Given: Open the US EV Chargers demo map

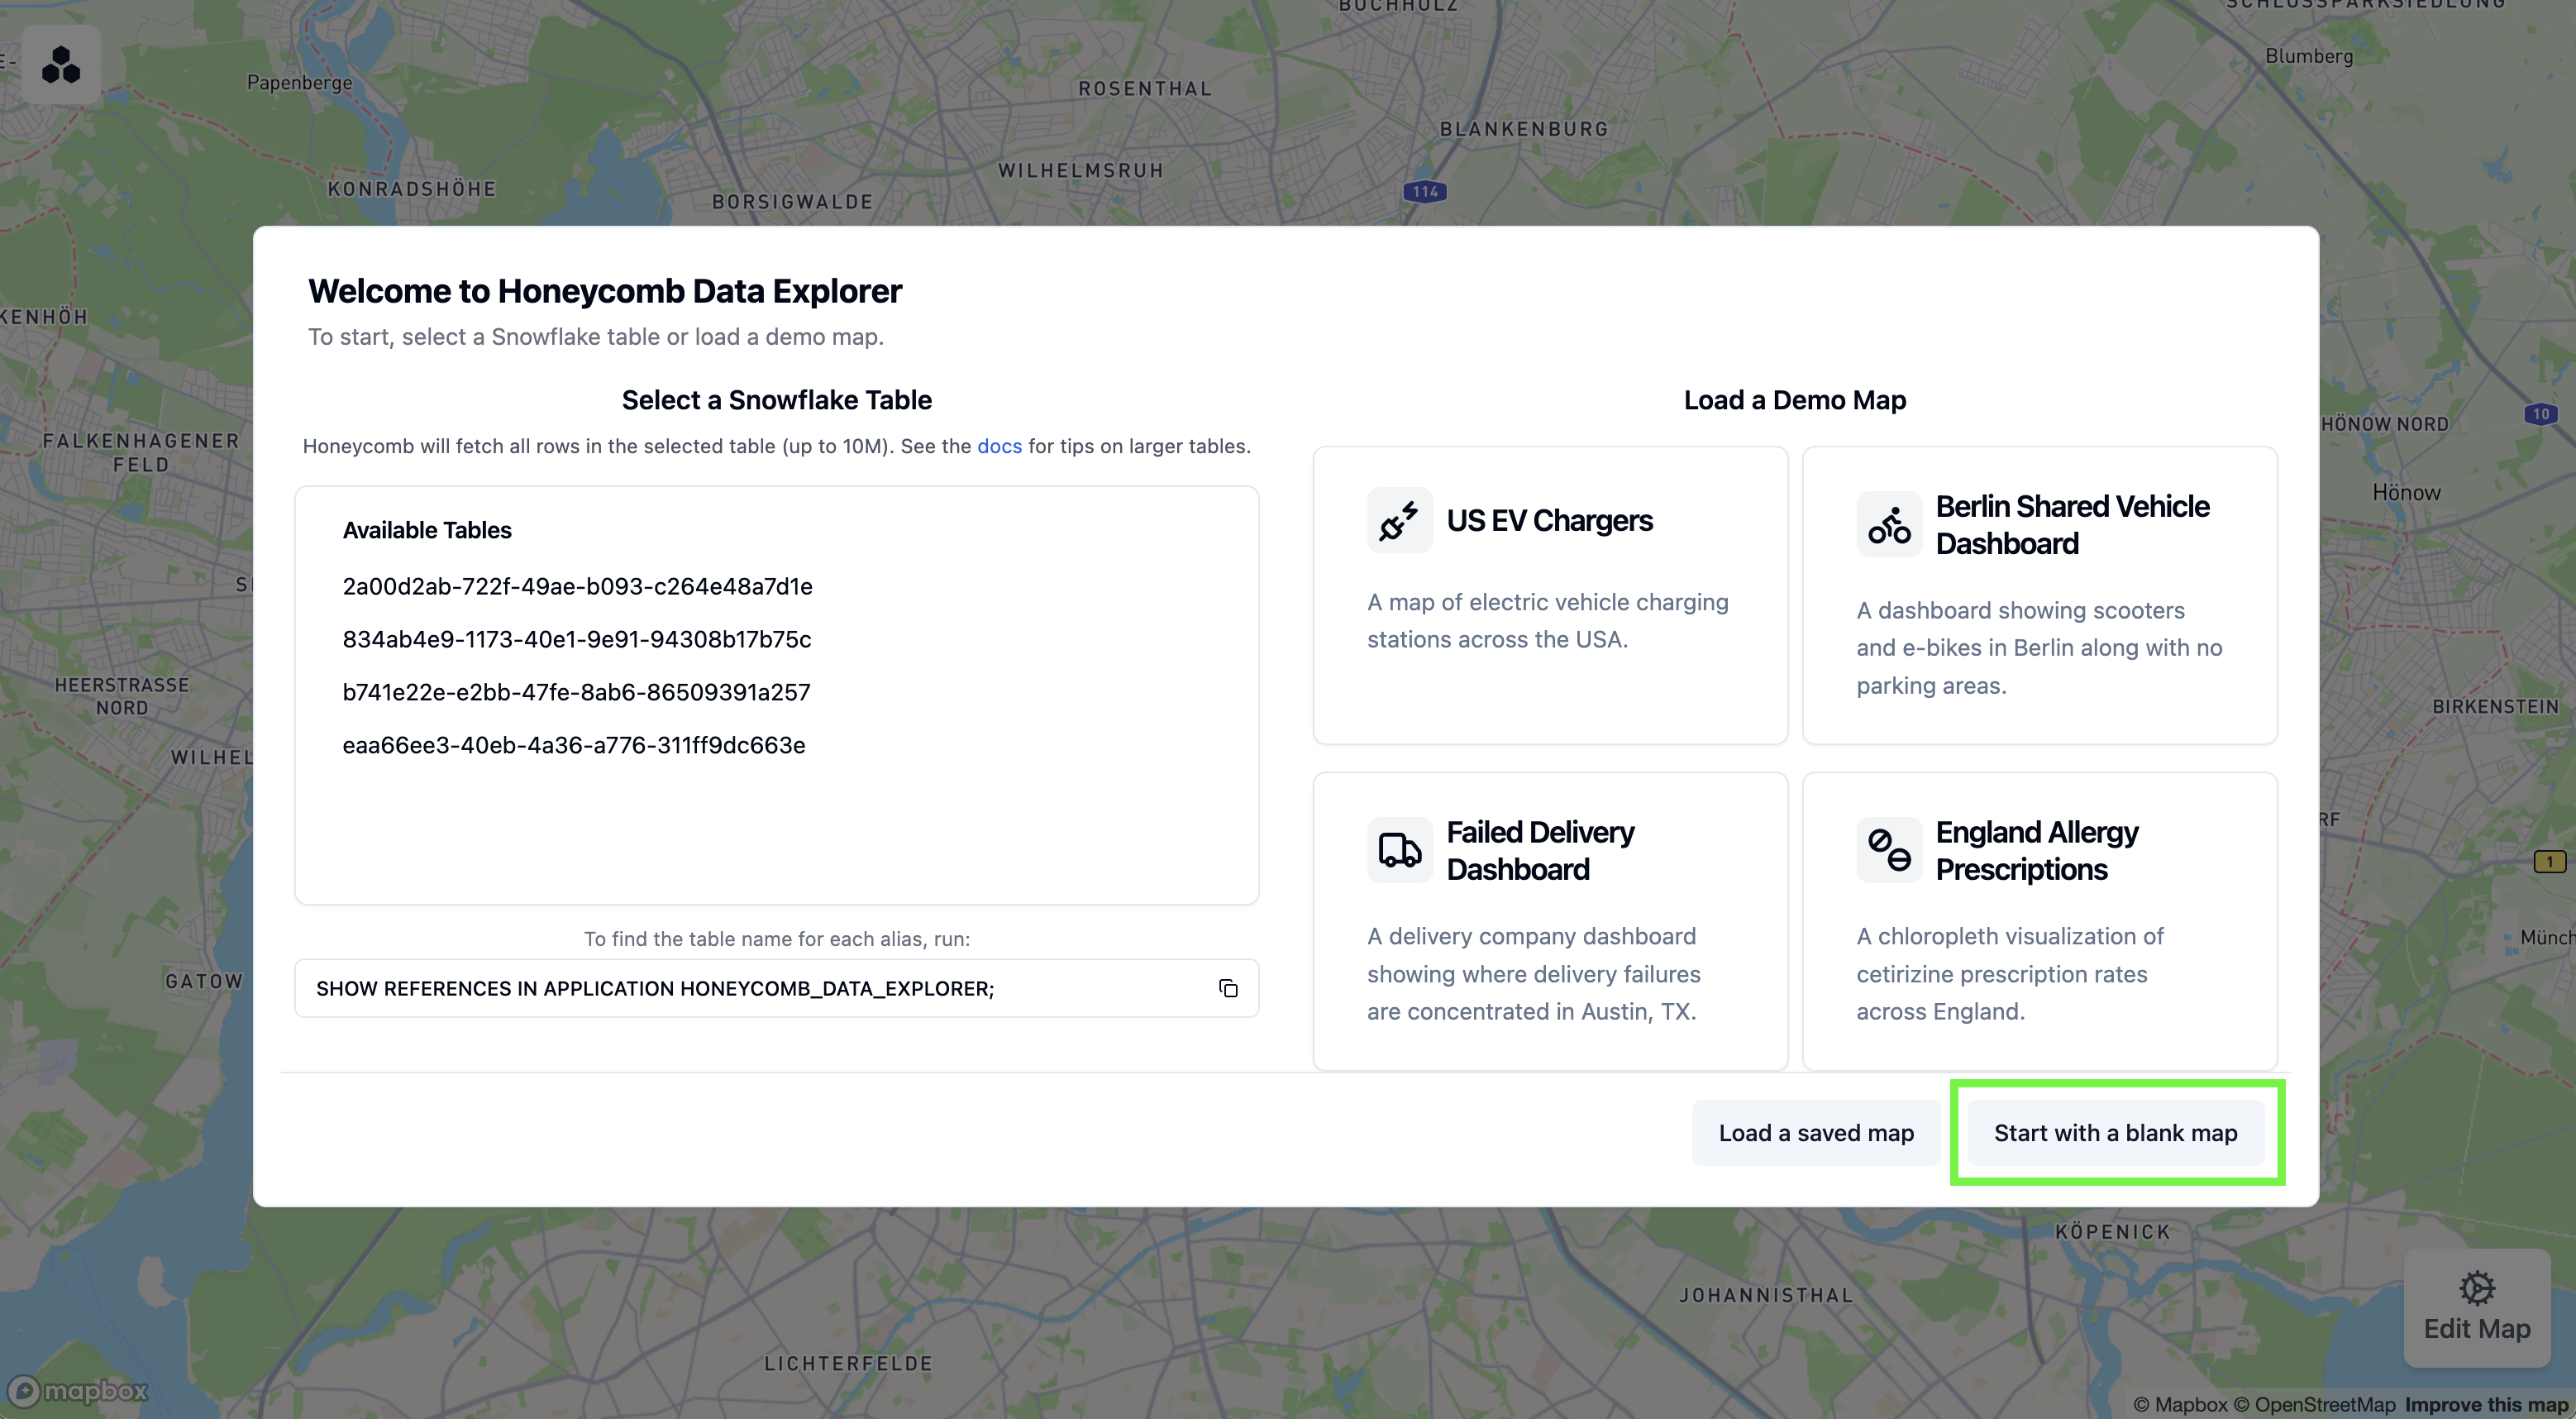Looking at the screenshot, I should (1550, 595).
